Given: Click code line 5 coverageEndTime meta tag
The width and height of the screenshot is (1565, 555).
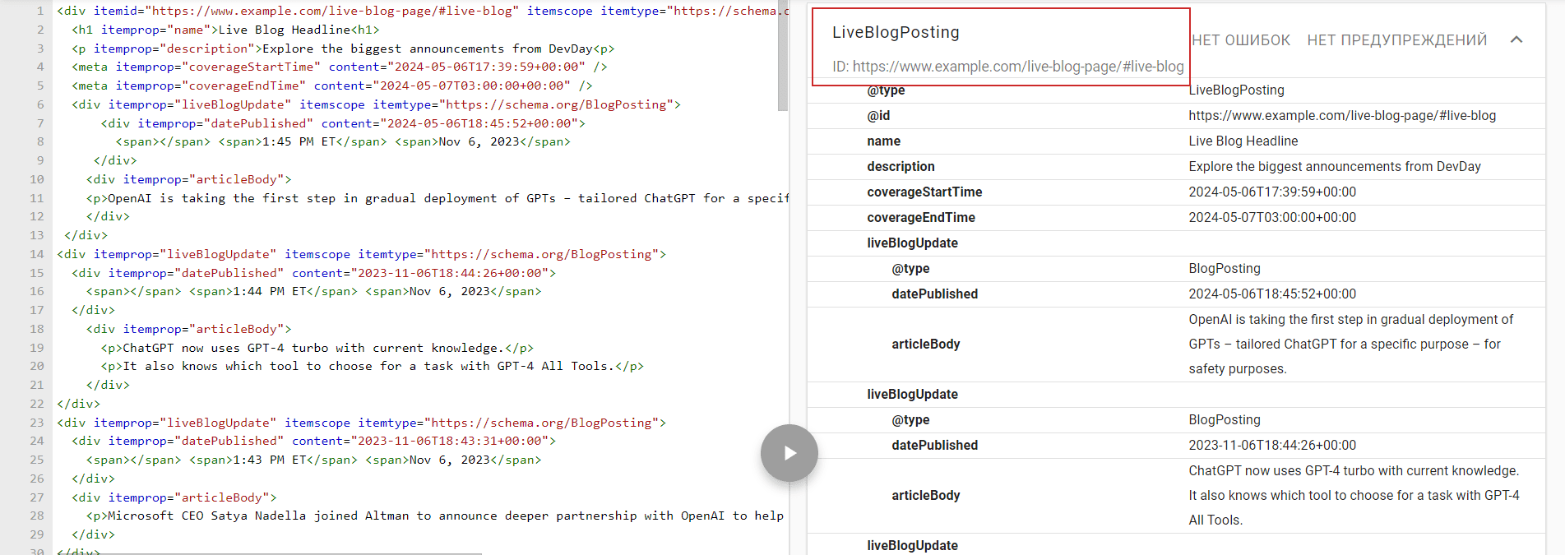Looking at the screenshot, I should click(x=331, y=86).
